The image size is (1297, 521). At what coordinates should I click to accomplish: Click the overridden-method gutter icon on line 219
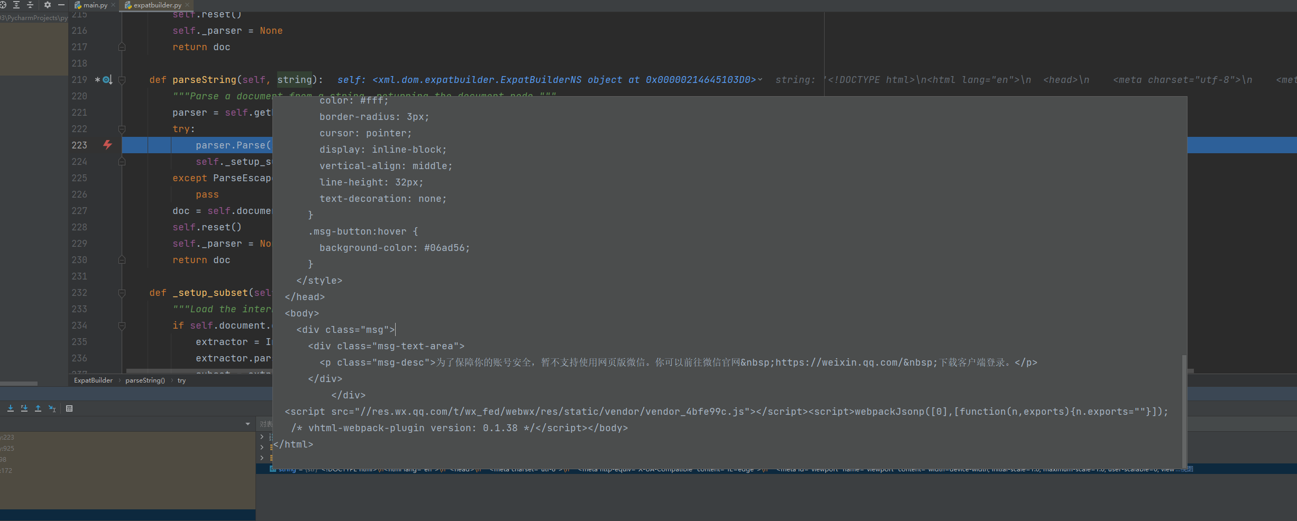coord(107,80)
